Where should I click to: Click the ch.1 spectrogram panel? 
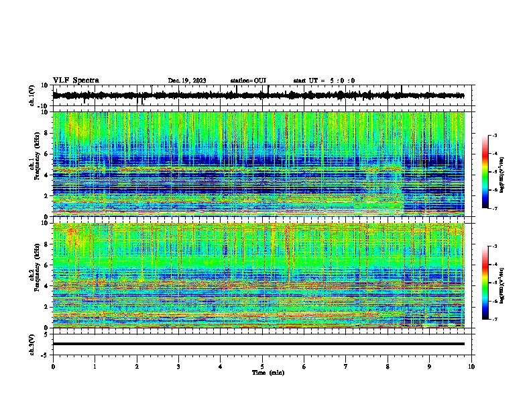[x=263, y=164]
